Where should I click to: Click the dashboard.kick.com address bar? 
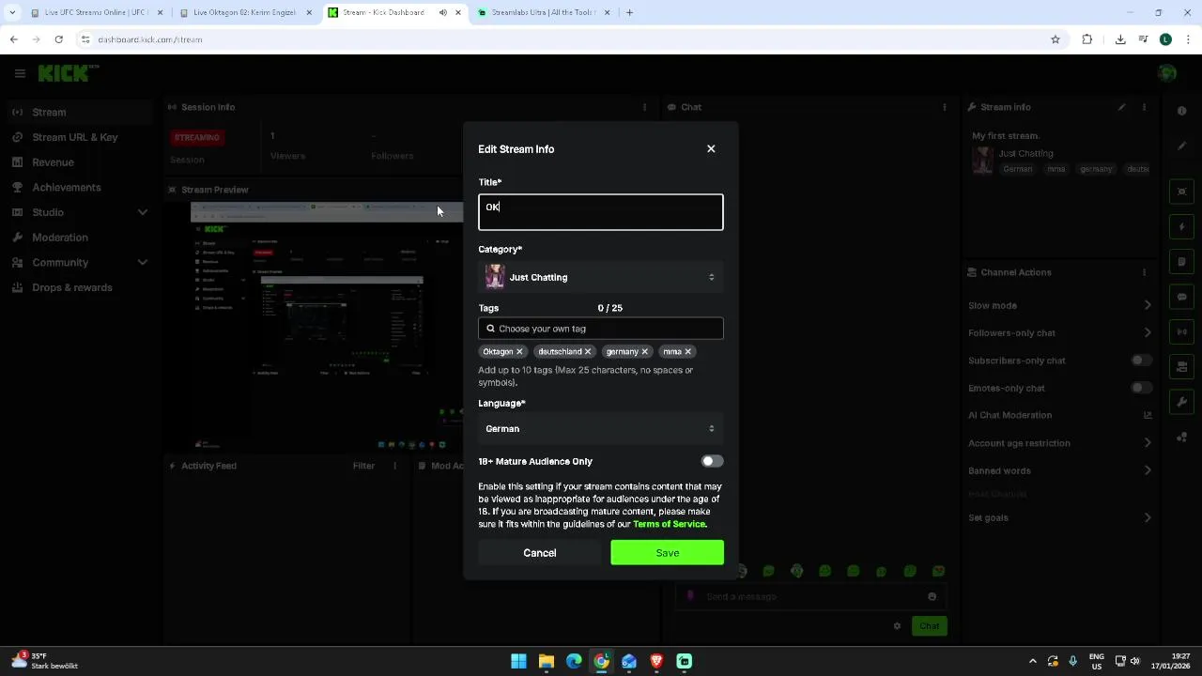563,39
